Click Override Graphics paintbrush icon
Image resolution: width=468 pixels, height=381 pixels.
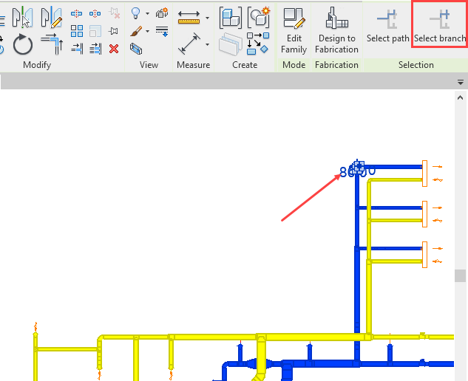click(x=136, y=31)
